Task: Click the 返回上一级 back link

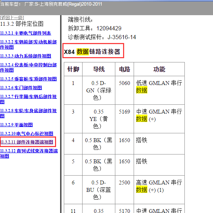Action: pyautogui.click(x=12, y=18)
